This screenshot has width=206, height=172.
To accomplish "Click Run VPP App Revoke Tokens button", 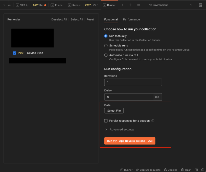I will 130,141.
